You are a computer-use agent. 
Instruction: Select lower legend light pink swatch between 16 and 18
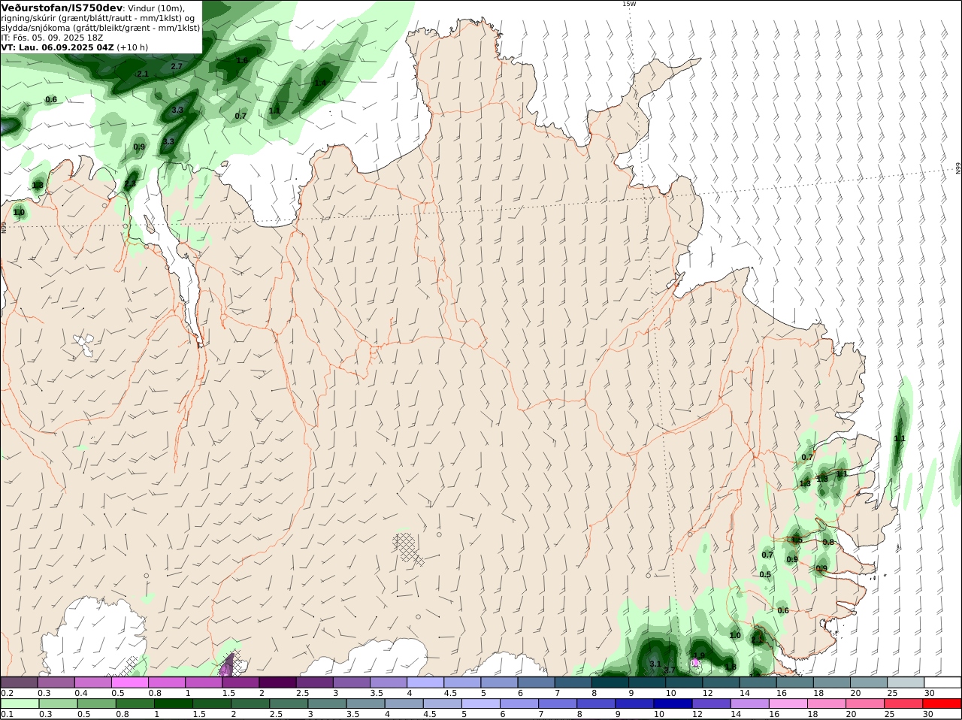pyautogui.click(x=788, y=703)
